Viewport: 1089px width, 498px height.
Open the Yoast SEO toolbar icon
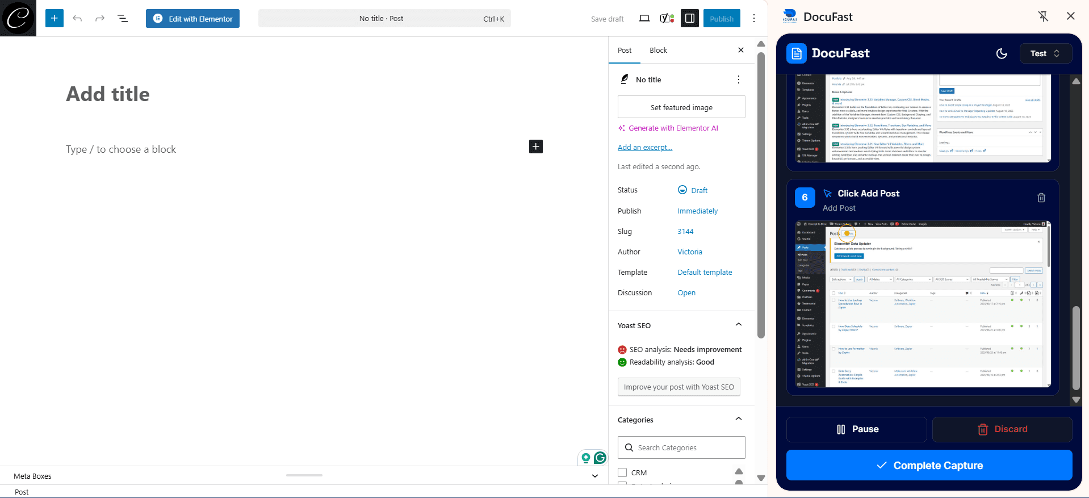(x=667, y=18)
